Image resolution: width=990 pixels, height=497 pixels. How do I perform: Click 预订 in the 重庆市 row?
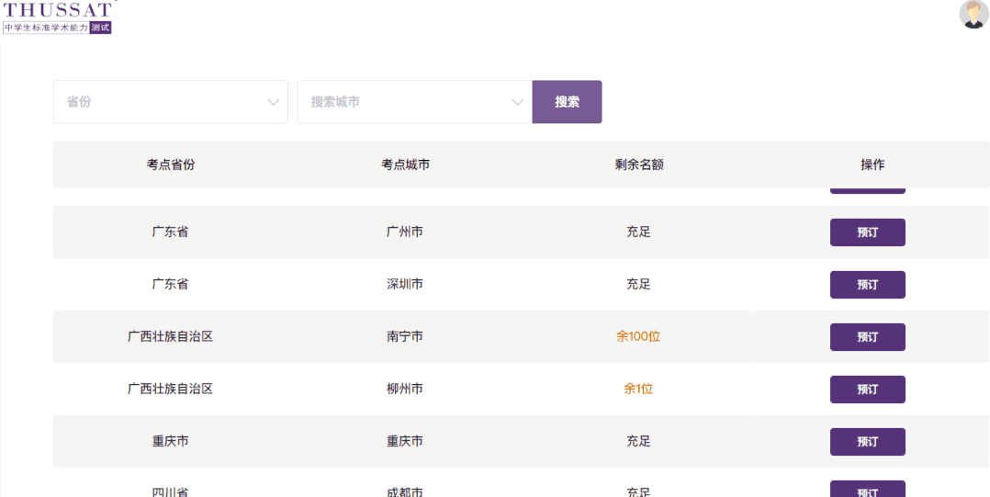[x=867, y=442]
